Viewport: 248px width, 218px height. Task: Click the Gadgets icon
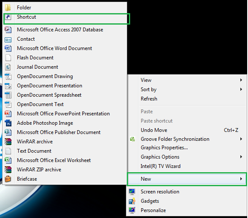pyautogui.click(x=132, y=201)
